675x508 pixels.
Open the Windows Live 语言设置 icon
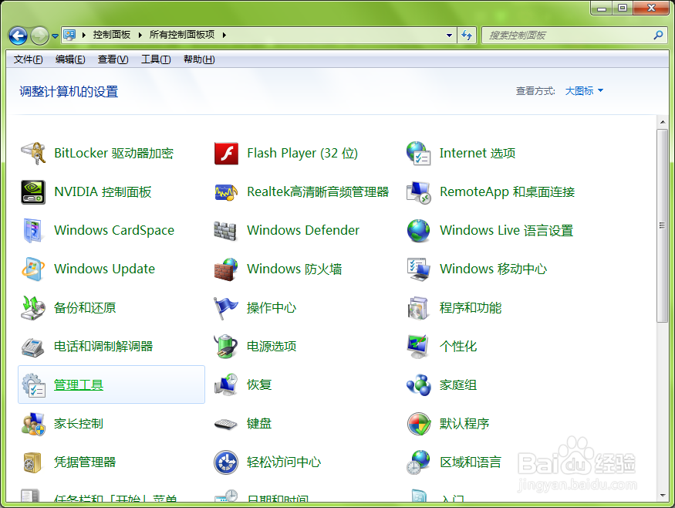[418, 231]
